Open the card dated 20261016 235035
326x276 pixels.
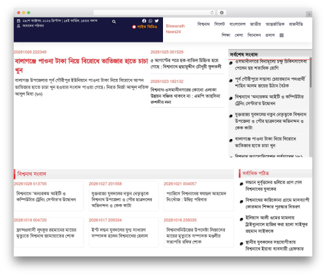199,232
